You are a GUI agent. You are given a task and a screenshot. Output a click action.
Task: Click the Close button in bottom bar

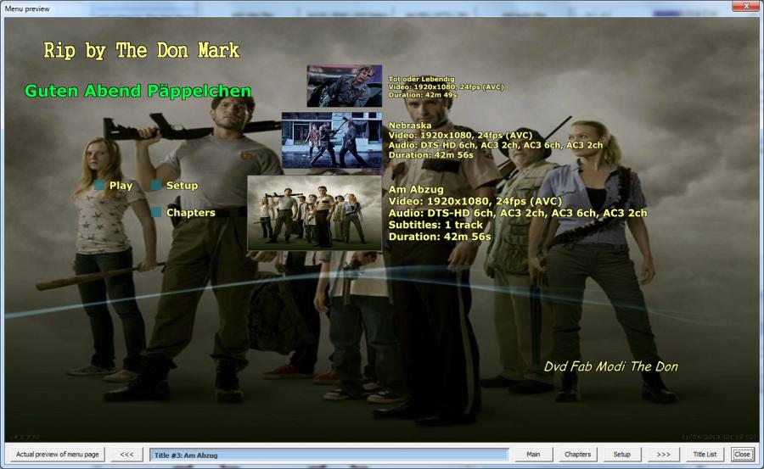pyautogui.click(x=742, y=455)
